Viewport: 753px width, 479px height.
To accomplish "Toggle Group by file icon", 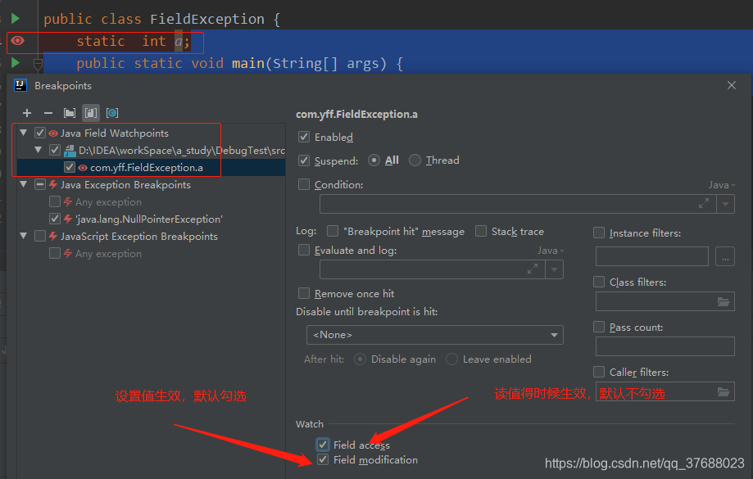I will pyautogui.click(x=91, y=113).
